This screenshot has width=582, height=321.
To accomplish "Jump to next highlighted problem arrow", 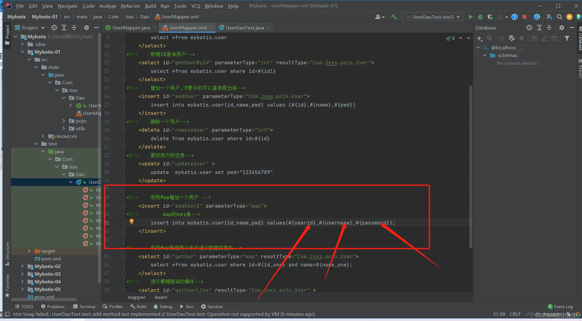I will coord(468,38).
